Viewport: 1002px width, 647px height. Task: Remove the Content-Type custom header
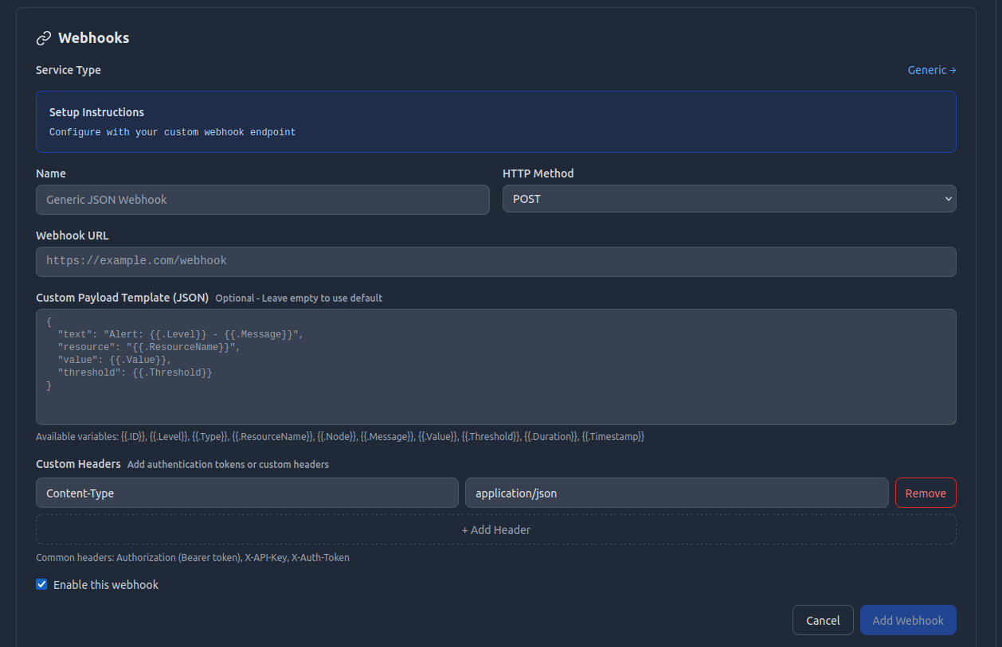click(x=925, y=493)
